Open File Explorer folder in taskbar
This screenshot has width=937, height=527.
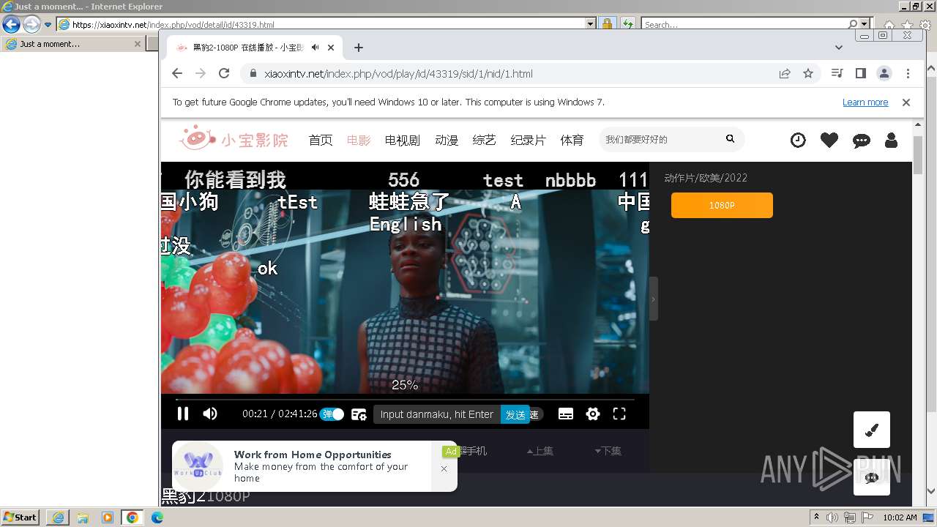coord(82,517)
